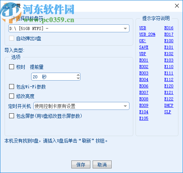Open the E007 code link
Screen dimensions: 183x173
point(144,92)
